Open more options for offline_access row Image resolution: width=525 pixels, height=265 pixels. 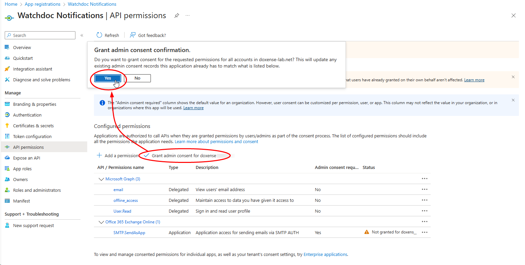pos(425,200)
